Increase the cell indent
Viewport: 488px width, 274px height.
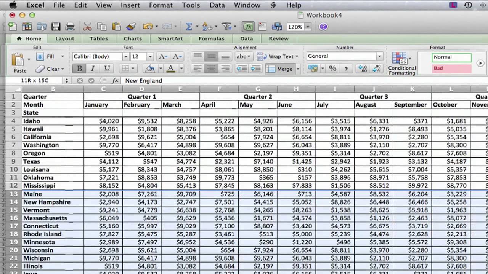coord(255,68)
